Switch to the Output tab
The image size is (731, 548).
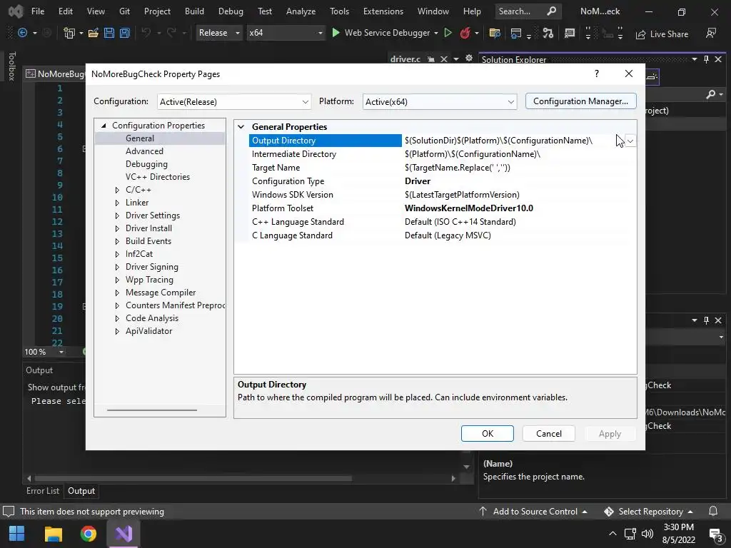point(81,491)
